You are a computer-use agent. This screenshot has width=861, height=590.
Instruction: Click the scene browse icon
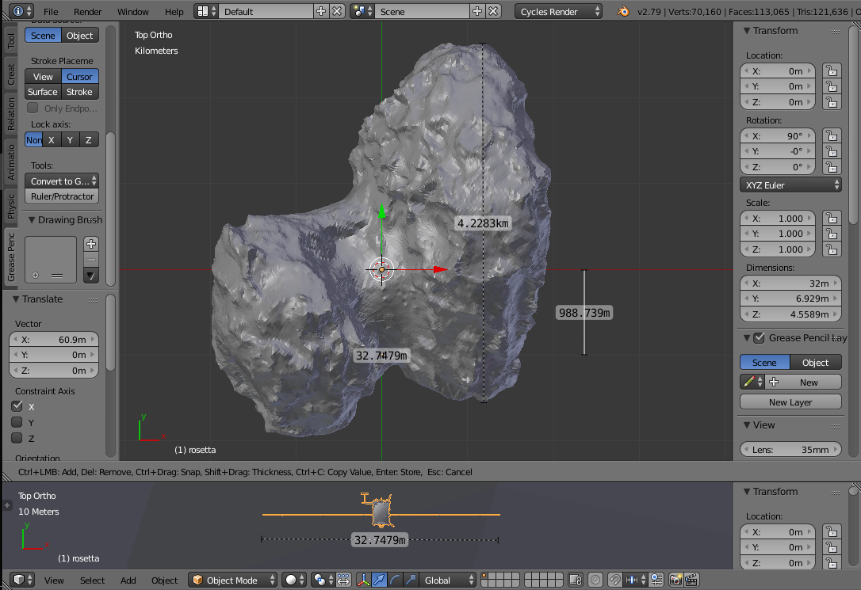point(362,11)
